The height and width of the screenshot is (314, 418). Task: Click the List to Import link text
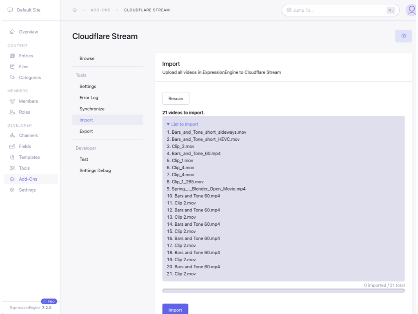pyautogui.click(x=185, y=124)
